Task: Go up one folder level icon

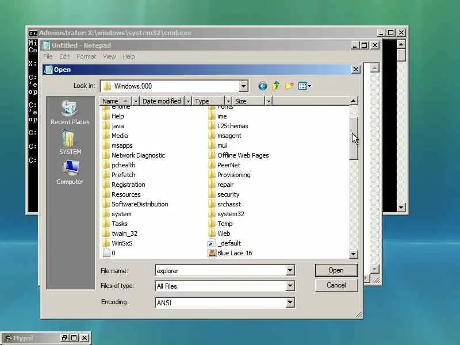Action: pos(276,86)
